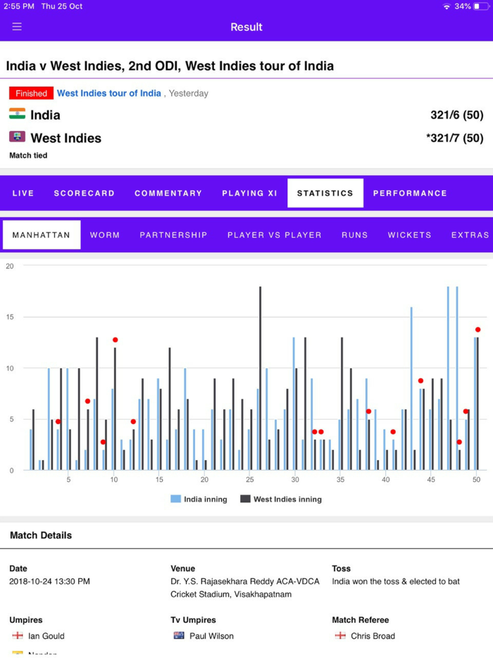Tap India score 321/6 (50)

(457, 115)
